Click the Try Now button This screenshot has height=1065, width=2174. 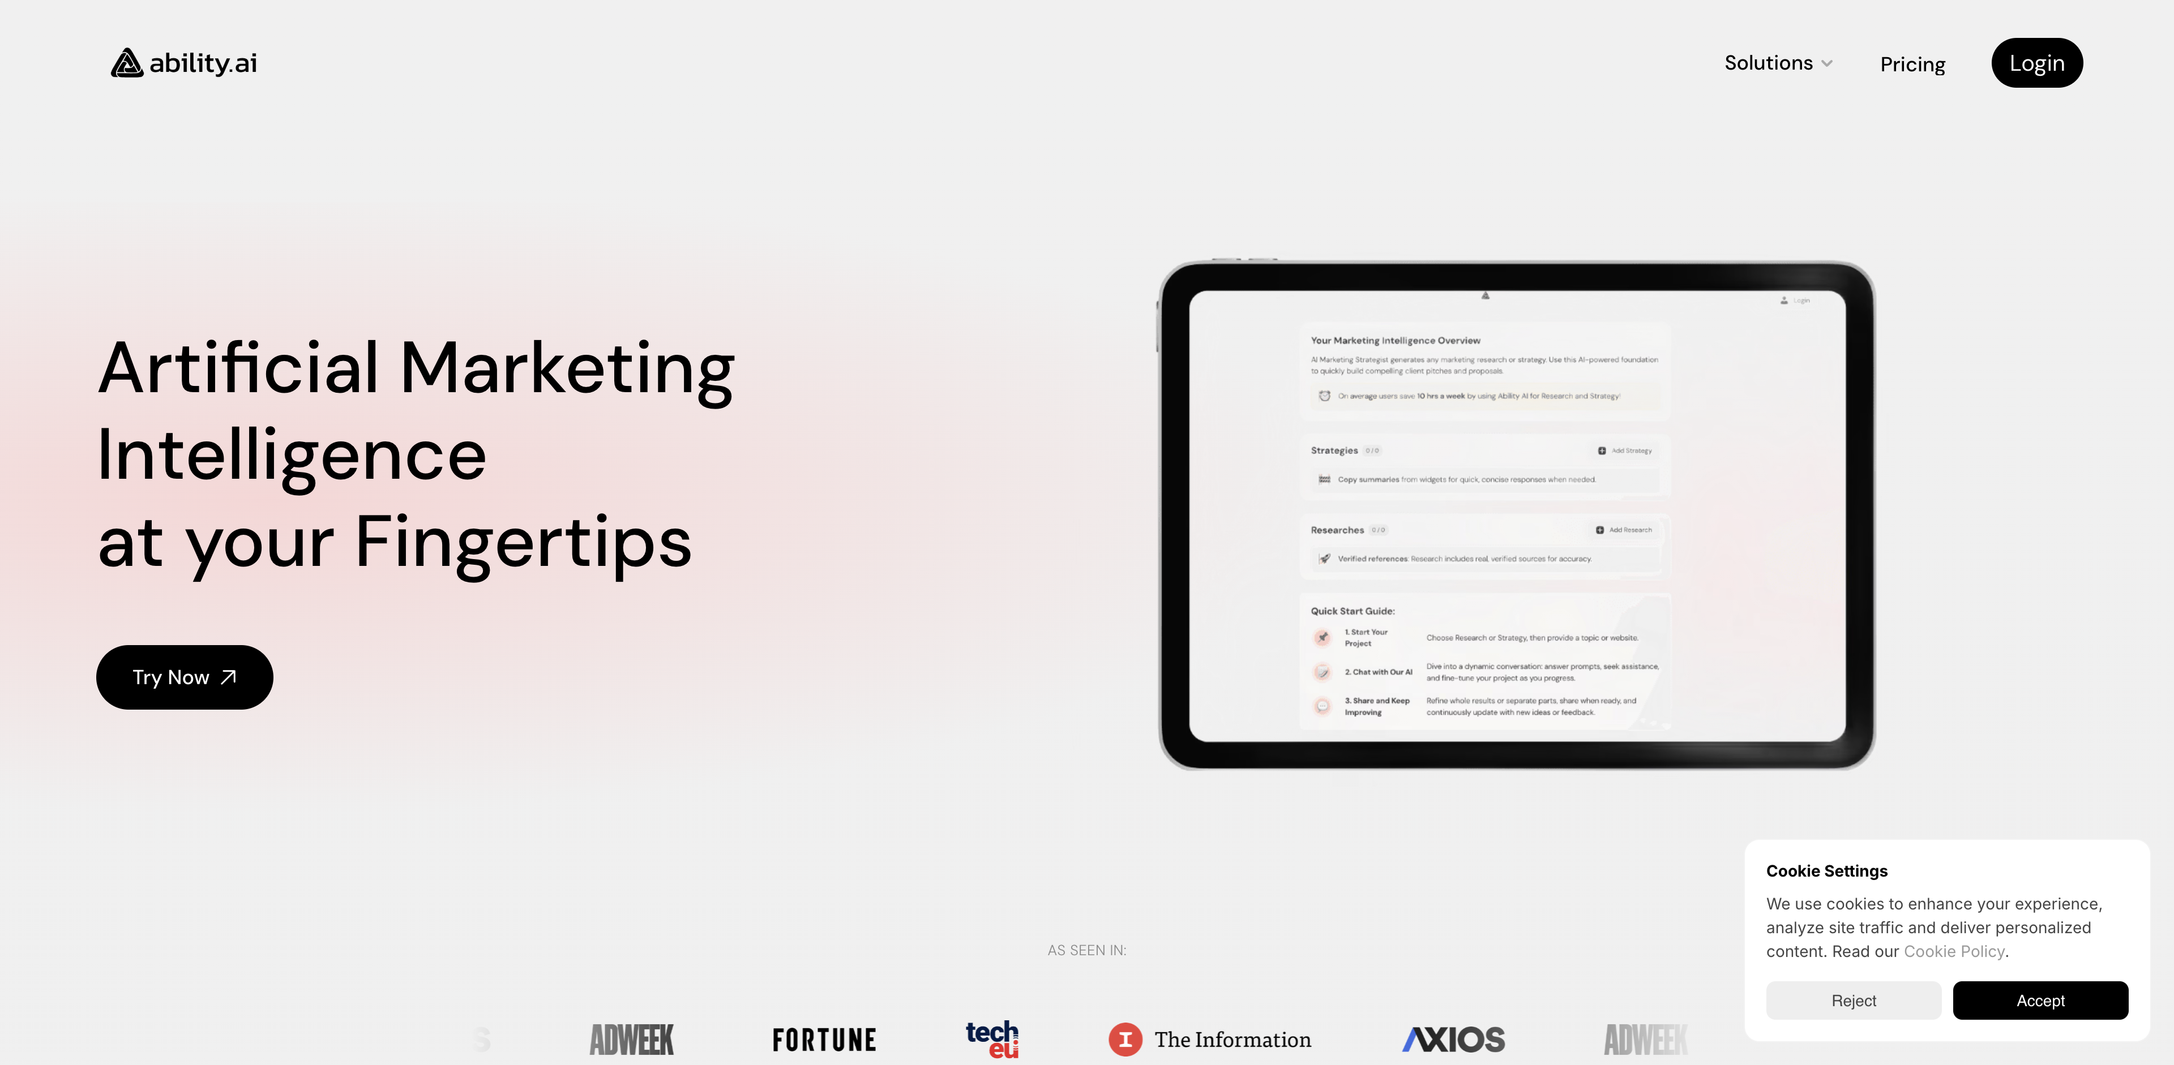tap(185, 677)
